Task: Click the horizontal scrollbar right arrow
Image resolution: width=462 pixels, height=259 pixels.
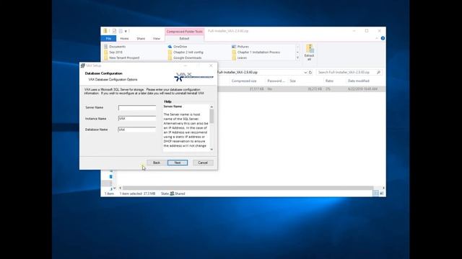Action: click(x=383, y=188)
